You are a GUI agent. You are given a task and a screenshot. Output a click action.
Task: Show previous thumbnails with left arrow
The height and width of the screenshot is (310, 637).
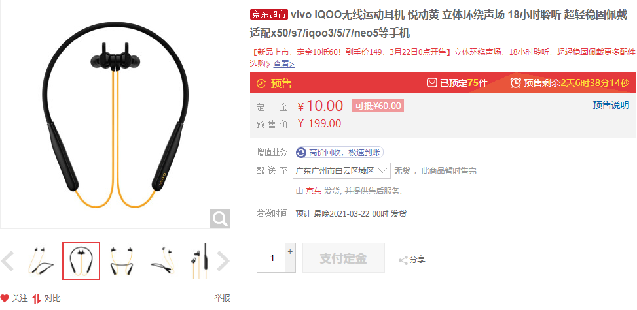[7, 261]
